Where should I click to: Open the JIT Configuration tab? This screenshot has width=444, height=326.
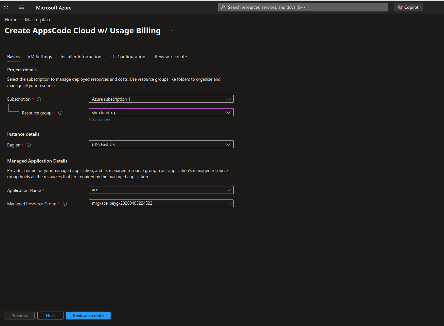(128, 57)
